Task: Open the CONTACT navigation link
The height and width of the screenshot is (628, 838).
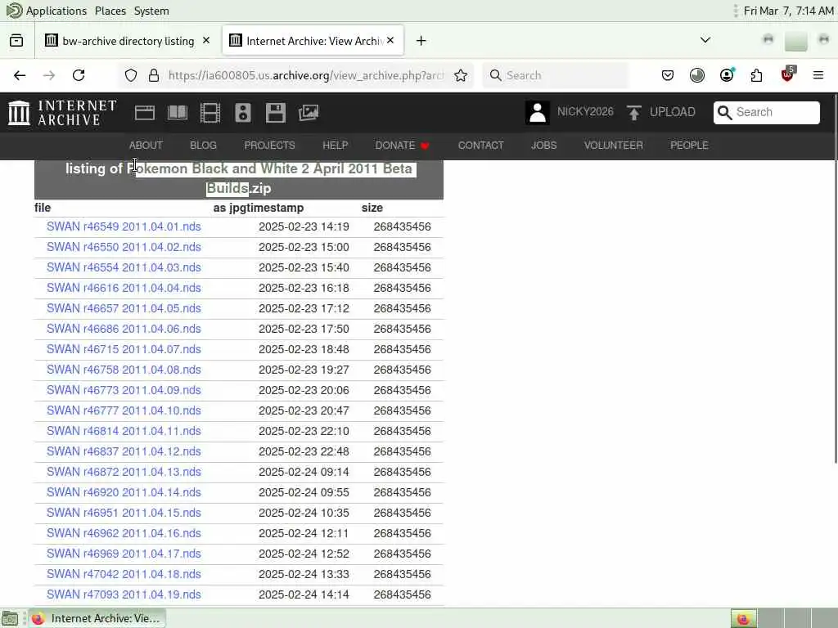Action: point(480,146)
